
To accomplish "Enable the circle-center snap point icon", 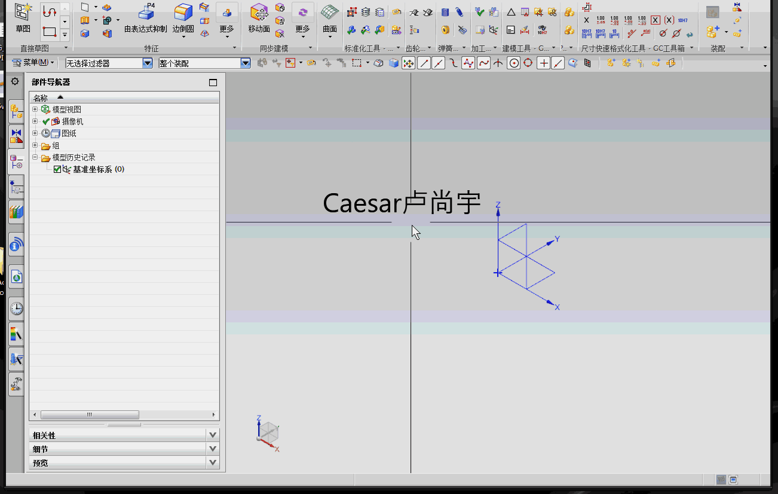I will pos(513,63).
